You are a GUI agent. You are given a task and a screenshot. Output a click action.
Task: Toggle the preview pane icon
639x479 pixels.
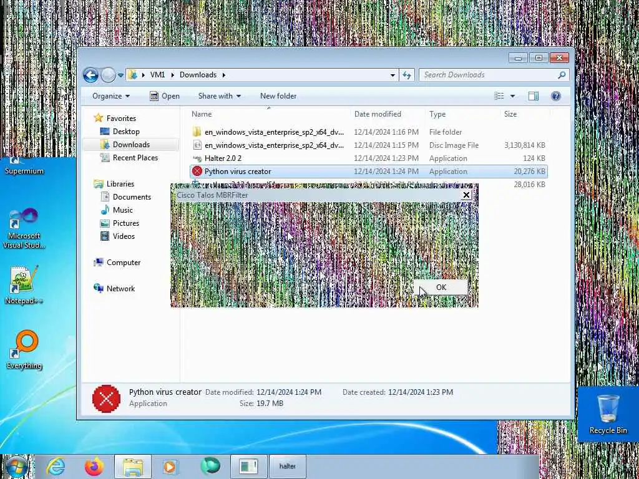(534, 96)
